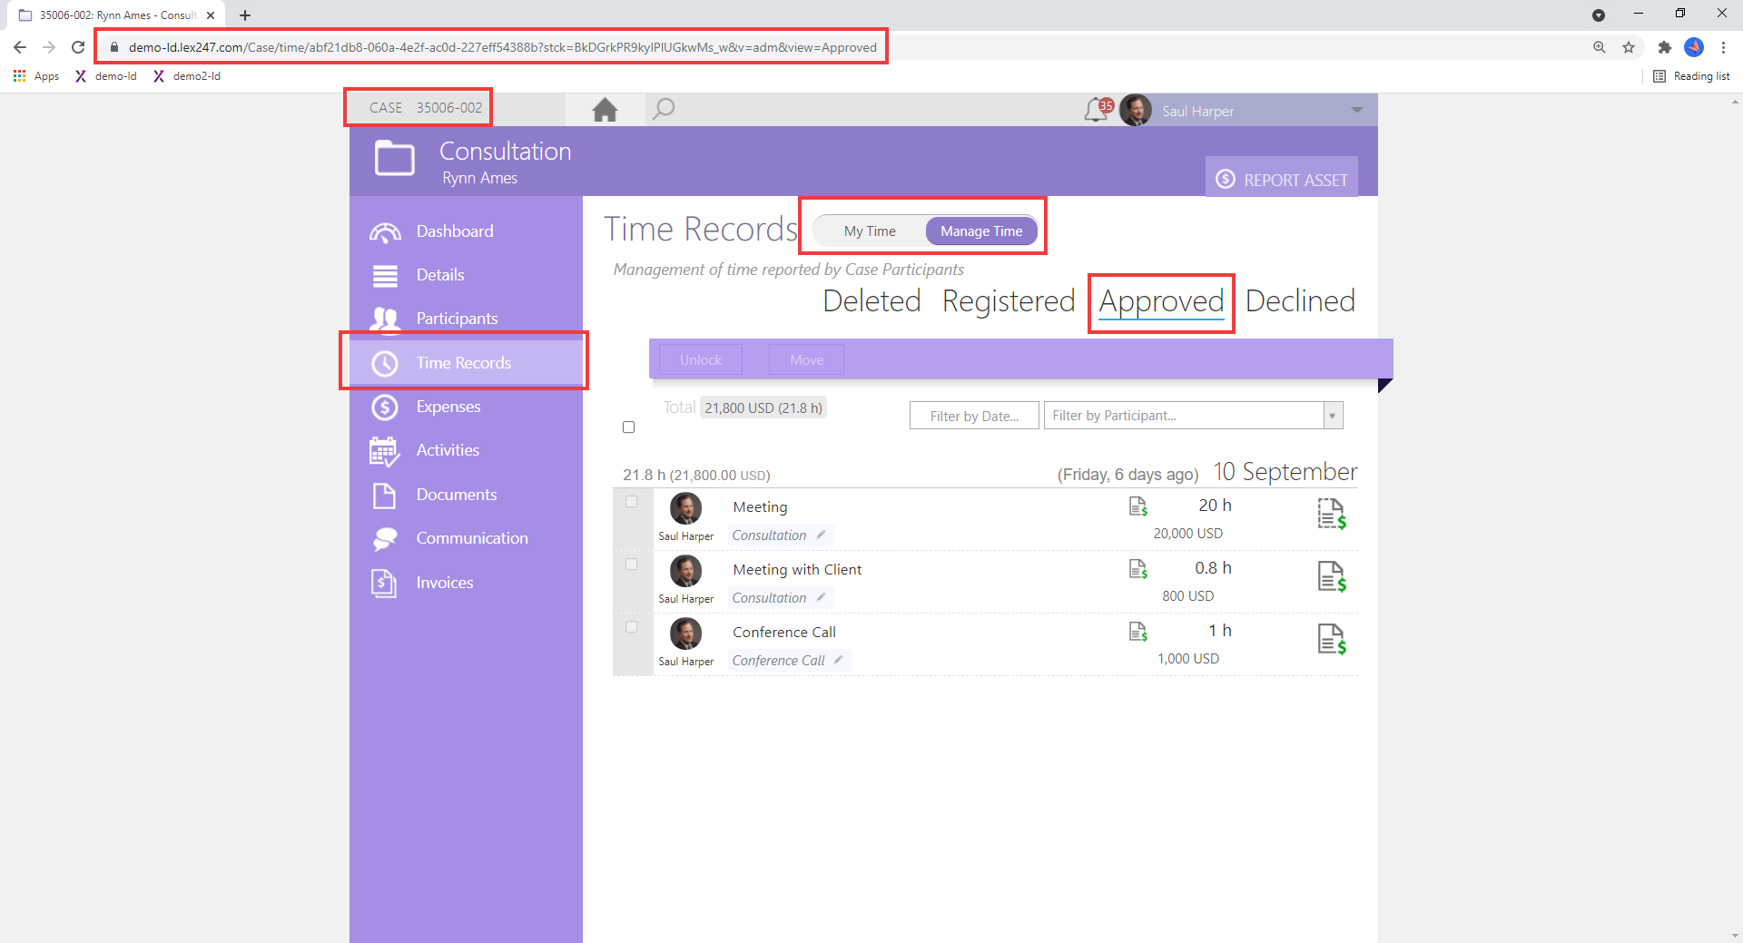Image resolution: width=1743 pixels, height=943 pixels.
Task: Click the 20,000 USD amount
Action: click(1188, 534)
